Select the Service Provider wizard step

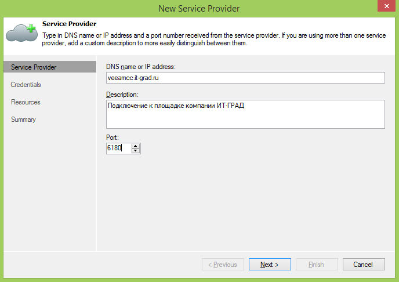click(x=34, y=67)
